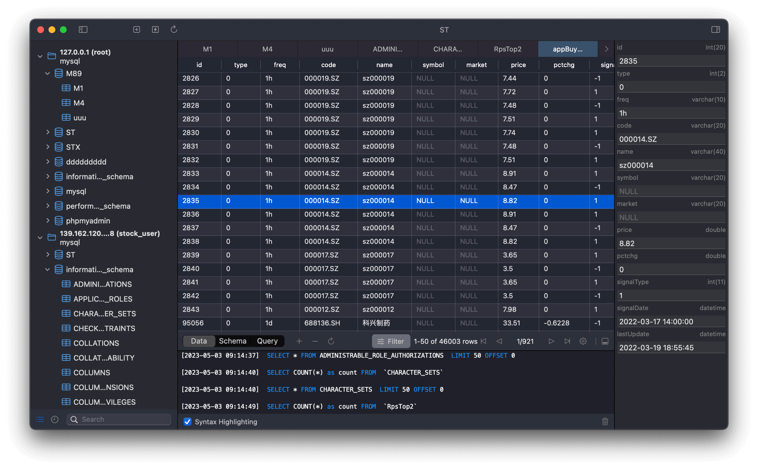Expand the phpmyadmin database
Screen dimensions: 758x469
click(48, 220)
